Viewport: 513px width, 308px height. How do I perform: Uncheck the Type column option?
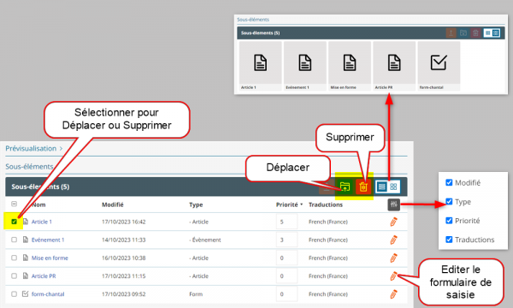click(x=449, y=201)
